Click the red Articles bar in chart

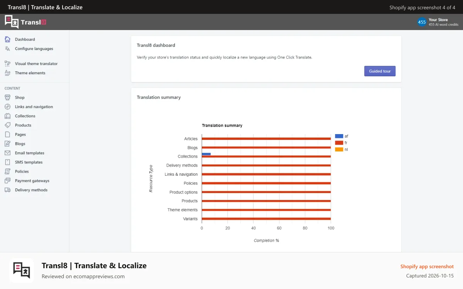266,139
